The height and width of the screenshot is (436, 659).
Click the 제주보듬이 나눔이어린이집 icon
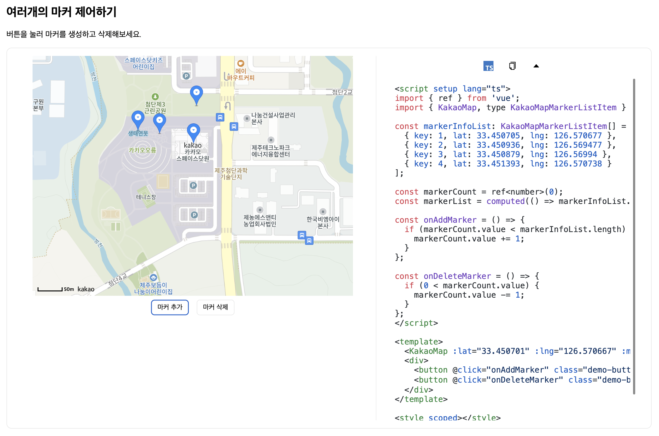click(153, 277)
